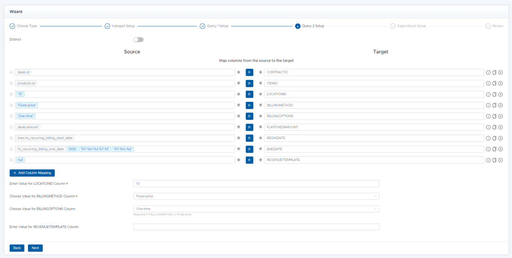Screen dimensions: 512x258
Task: Click the target picker icon beside BEGINDATE
Action: pos(260,138)
